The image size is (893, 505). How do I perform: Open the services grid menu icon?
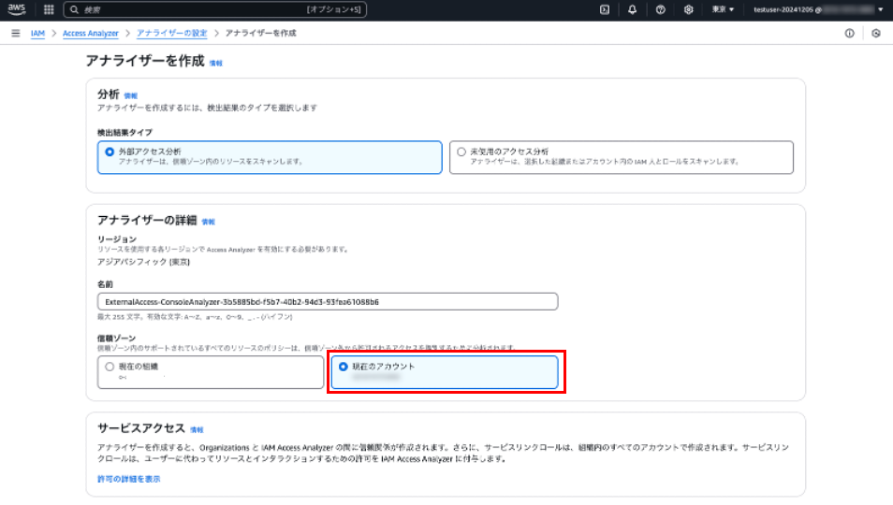[49, 9]
